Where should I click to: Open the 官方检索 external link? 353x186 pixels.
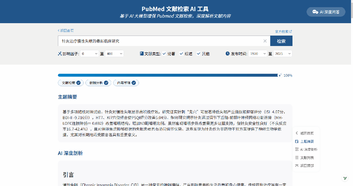point(283,31)
